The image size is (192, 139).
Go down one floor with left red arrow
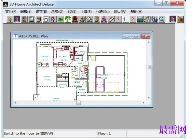pos(118,19)
